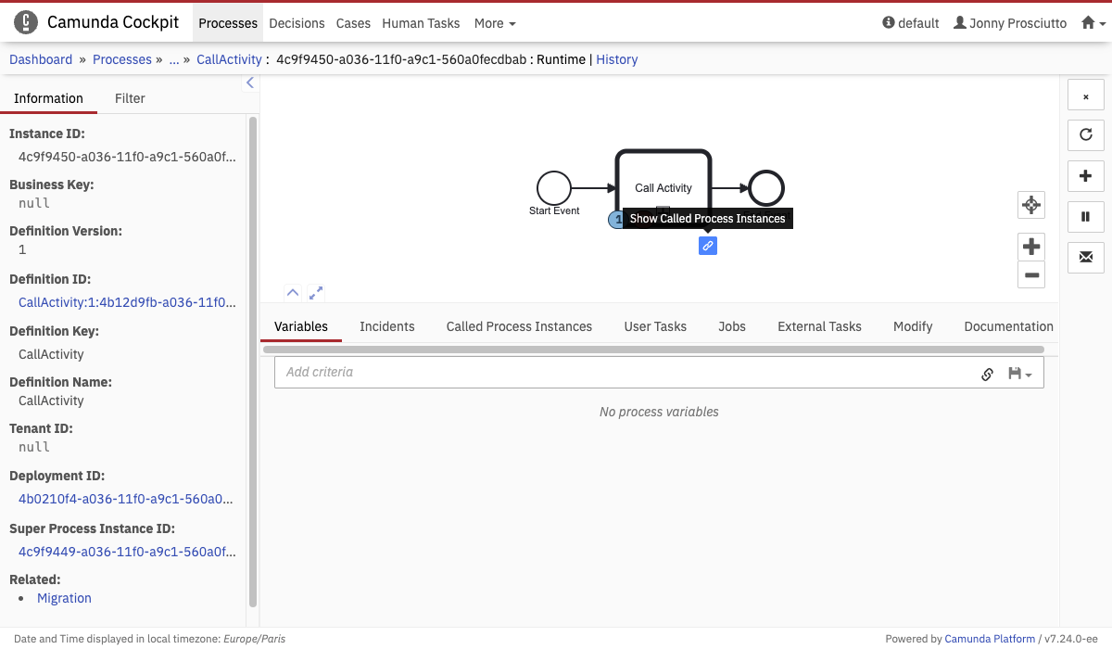Click the envelope message icon in the right sidebar
This screenshot has height=649, width=1112.
click(x=1085, y=257)
